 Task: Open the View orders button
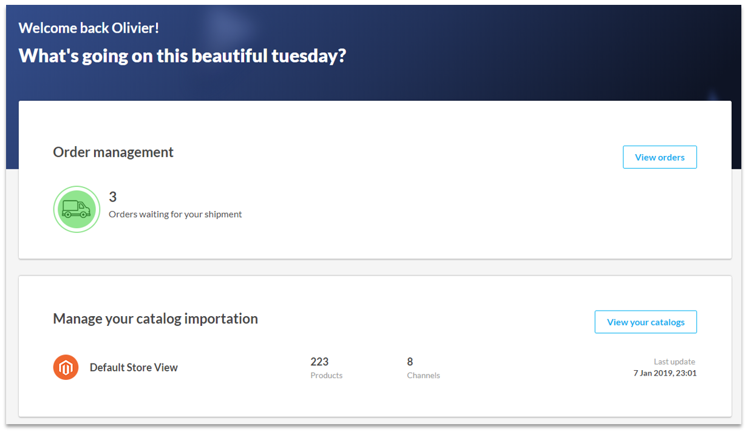click(x=659, y=157)
